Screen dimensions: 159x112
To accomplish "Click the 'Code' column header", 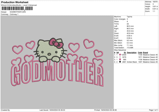I will [x=140, y=53].
